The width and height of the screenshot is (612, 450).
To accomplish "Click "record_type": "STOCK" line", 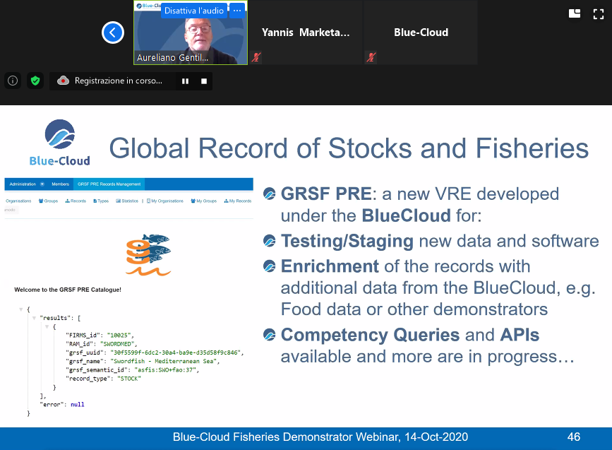I will (104, 379).
